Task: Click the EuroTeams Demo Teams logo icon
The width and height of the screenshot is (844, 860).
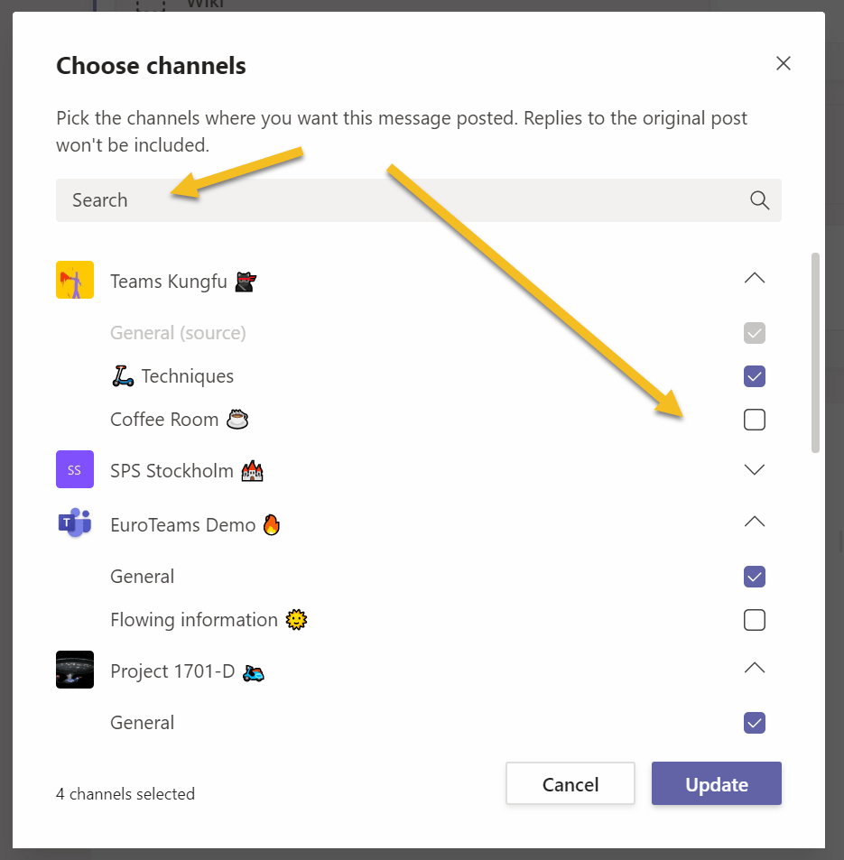Action: (75, 523)
